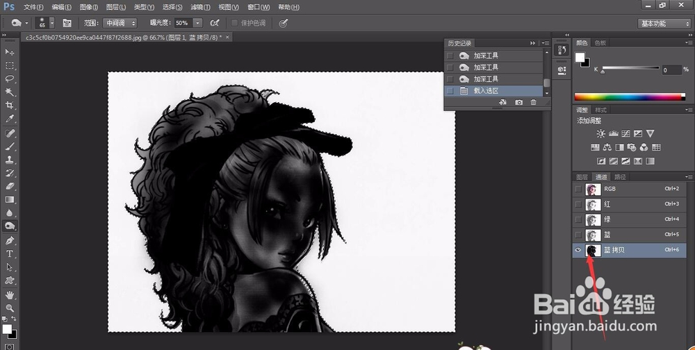This screenshot has height=350, width=695.
Task: Select the Type tool
Action: tap(9, 254)
